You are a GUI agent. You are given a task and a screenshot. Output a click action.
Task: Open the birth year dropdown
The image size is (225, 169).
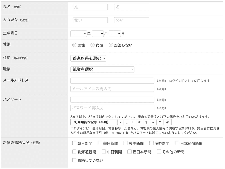tap(78, 34)
